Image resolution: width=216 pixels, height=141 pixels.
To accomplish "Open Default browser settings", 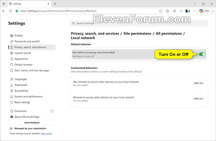I will coord(32,64).
